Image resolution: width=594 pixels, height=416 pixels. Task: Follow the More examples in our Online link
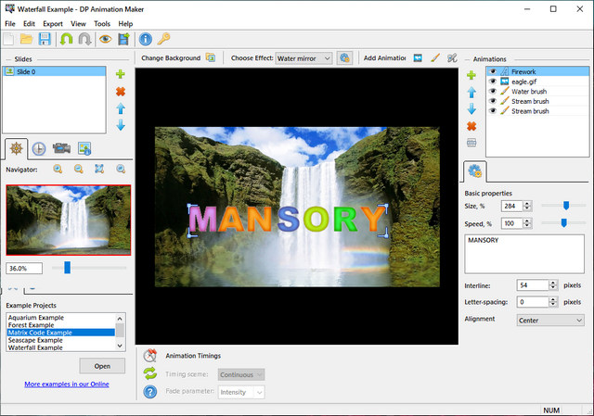[x=67, y=384]
